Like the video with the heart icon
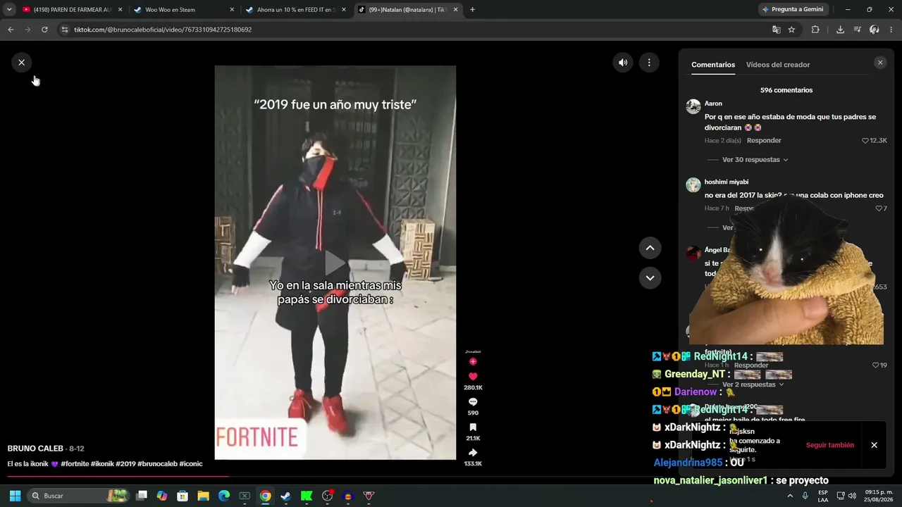 [x=473, y=377]
